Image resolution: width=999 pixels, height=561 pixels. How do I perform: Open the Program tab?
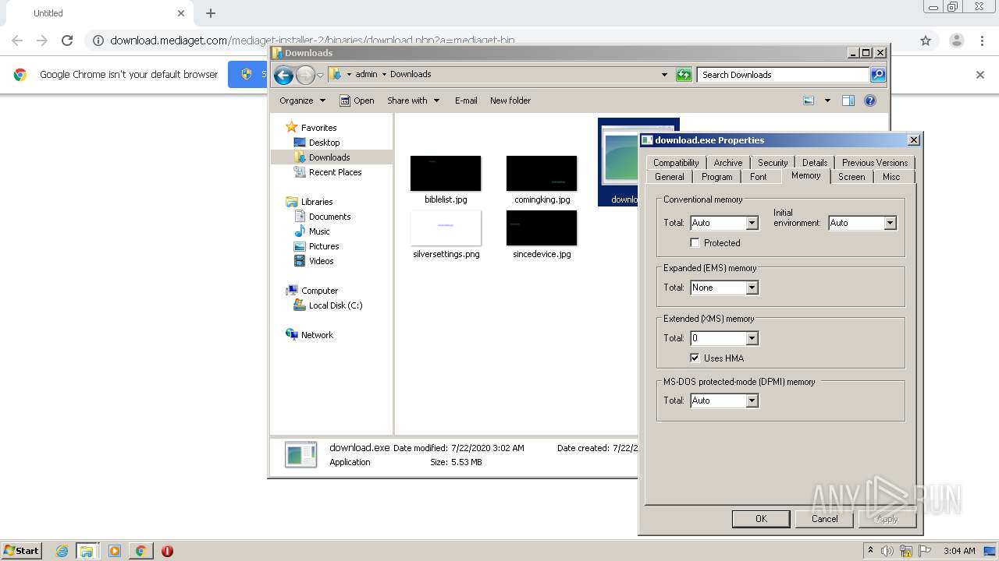pyautogui.click(x=717, y=177)
